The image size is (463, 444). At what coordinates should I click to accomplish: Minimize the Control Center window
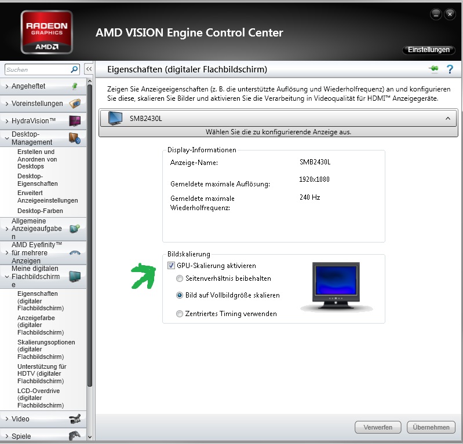click(436, 14)
